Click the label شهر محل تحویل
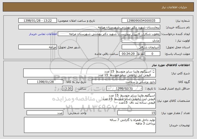This screenshot has height=139, width=197. click(x=69, y=47)
